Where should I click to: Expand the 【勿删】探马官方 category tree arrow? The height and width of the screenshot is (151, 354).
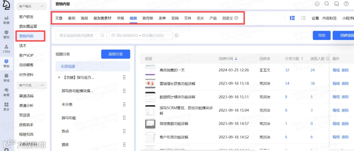tap(59, 77)
